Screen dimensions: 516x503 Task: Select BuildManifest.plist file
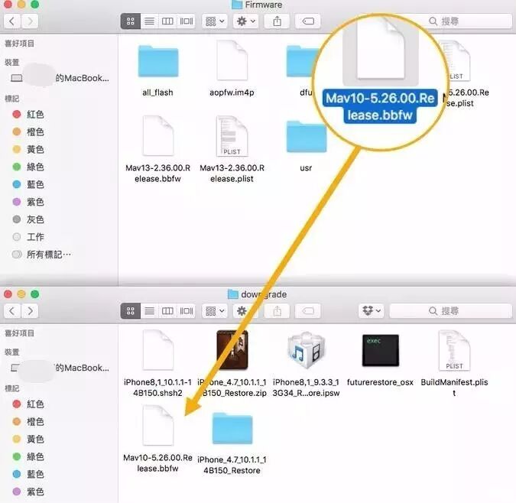coord(454,350)
